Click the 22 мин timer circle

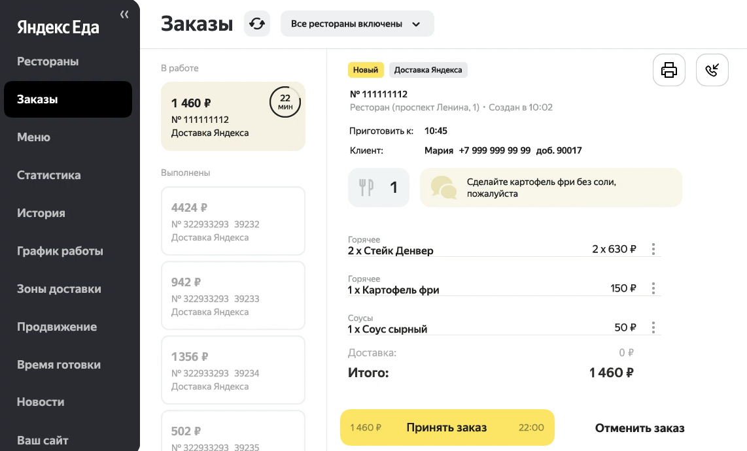coord(285,102)
